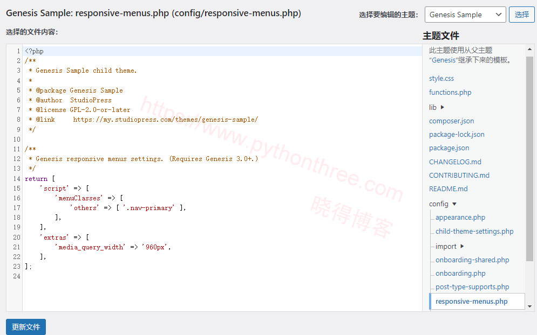Screen dimensions: 537x335
Task: Open appearance.php in config
Action: click(x=460, y=218)
